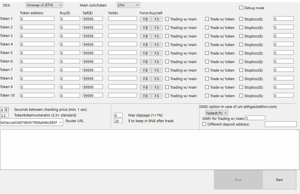Check the Stoploss box for Token 2
This screenshot has height=194, width=300.
tap(241, 28)
